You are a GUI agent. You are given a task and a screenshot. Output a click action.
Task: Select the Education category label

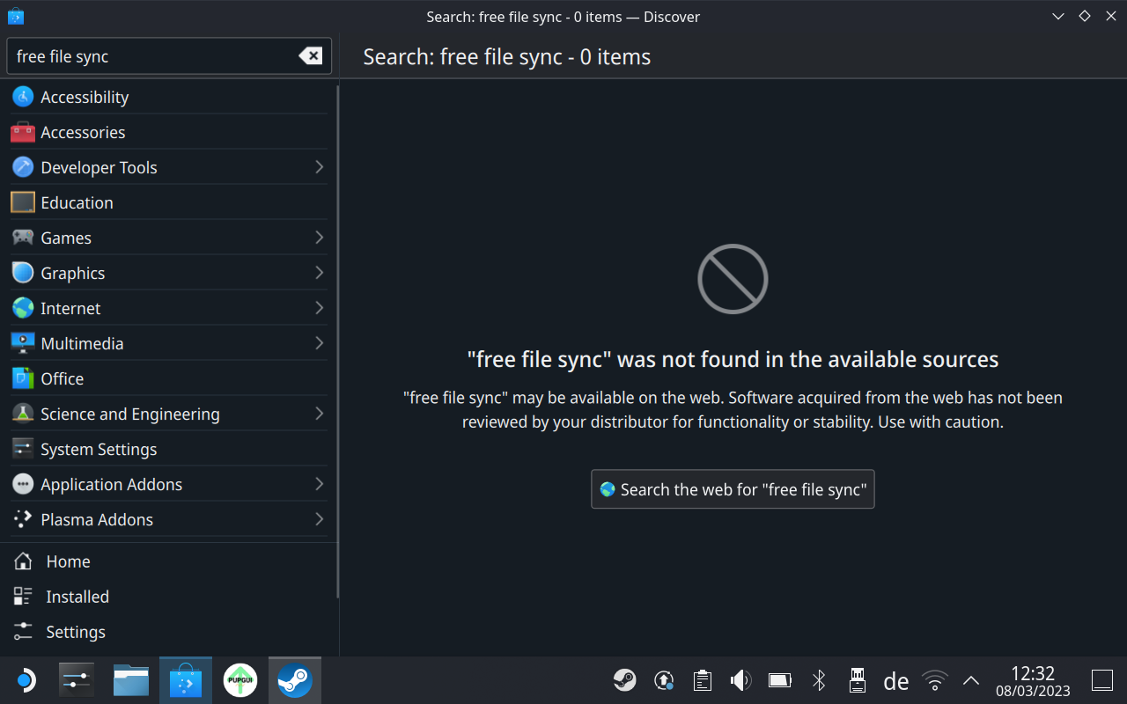(x=77, y=202)
